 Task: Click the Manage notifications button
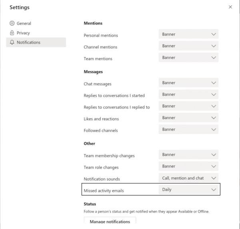point(110,221)
